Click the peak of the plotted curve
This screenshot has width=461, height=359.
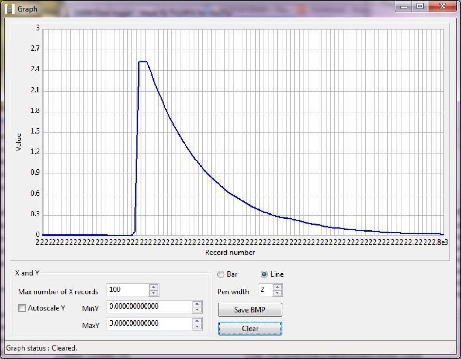click(x=143, y=62)
